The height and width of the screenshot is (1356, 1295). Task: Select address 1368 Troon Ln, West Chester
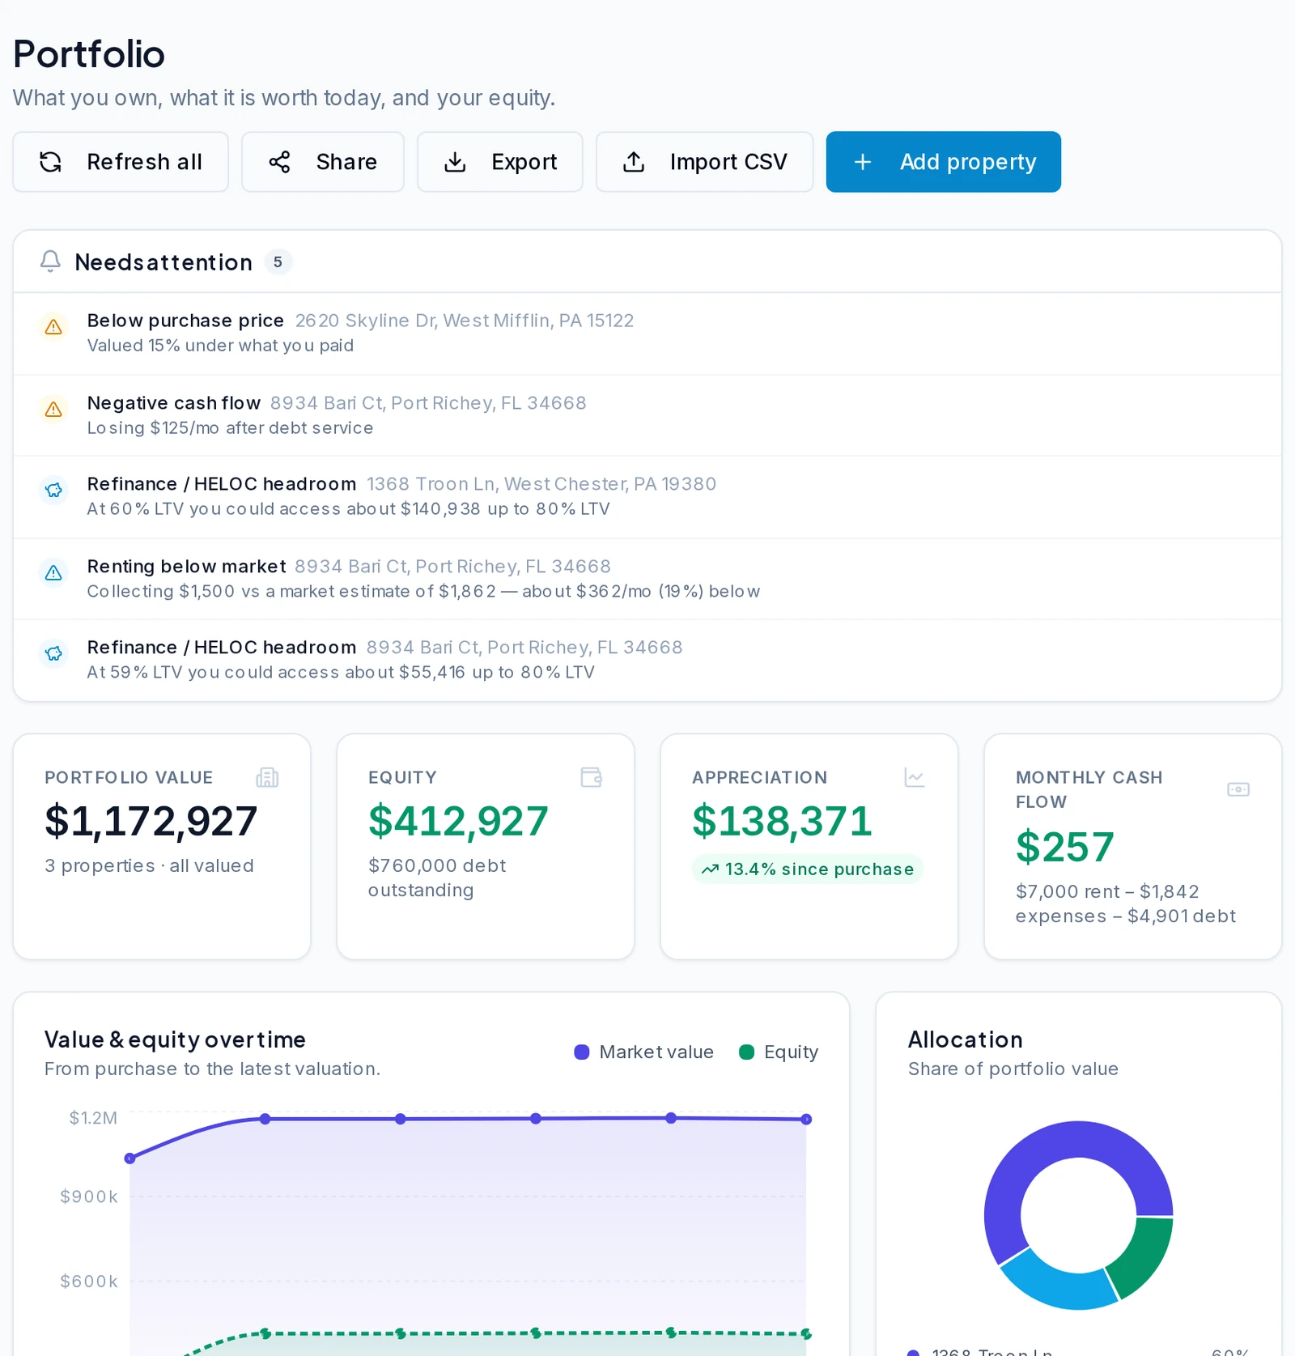coord(541,484)
